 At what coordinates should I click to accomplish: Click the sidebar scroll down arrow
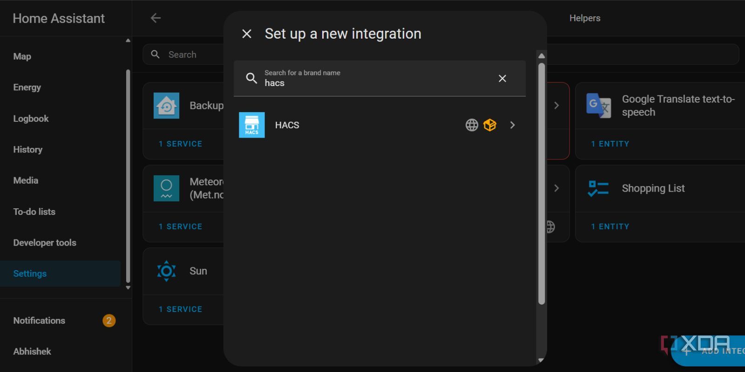click(x=128, y=288)
